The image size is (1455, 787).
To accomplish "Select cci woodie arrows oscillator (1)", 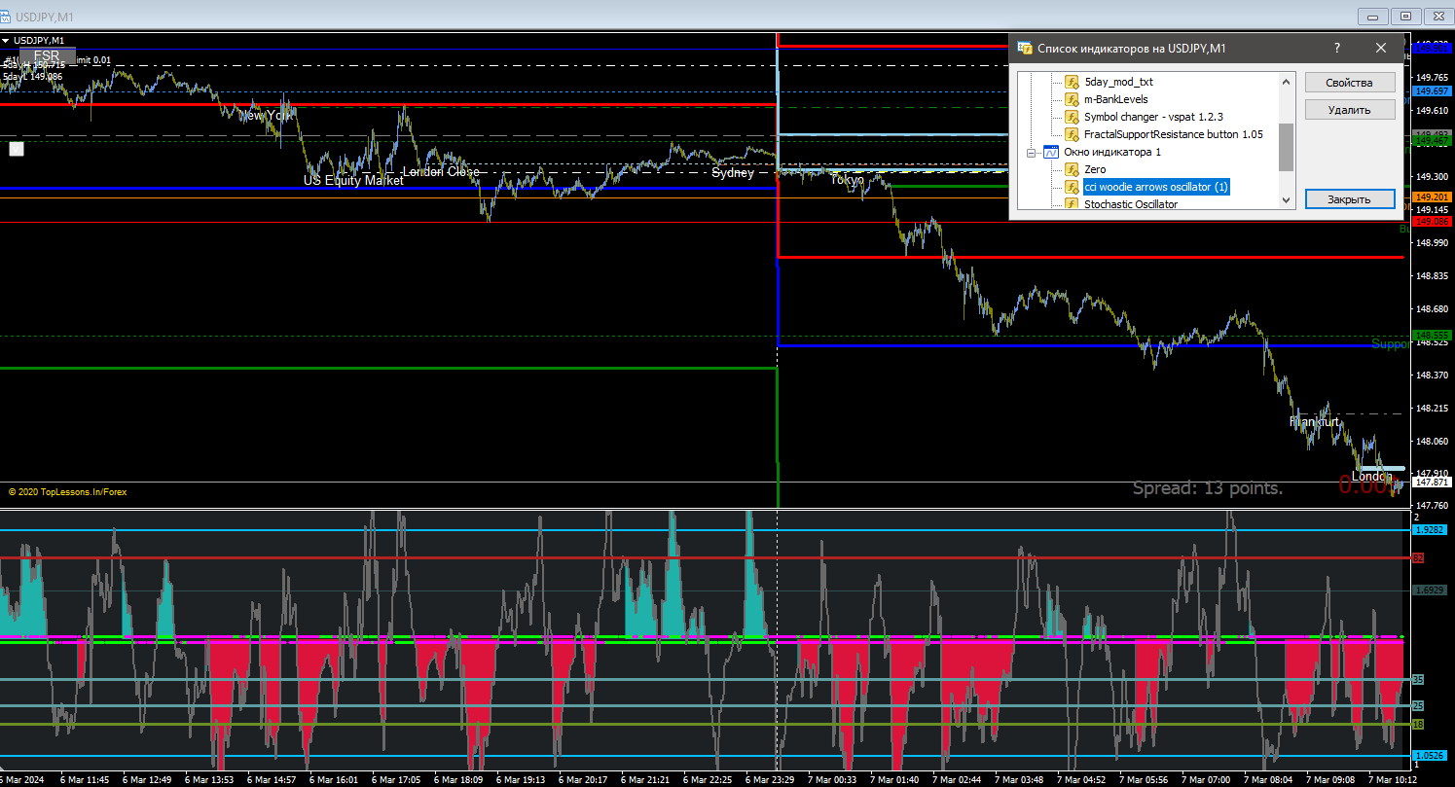I will point(1156,187).
